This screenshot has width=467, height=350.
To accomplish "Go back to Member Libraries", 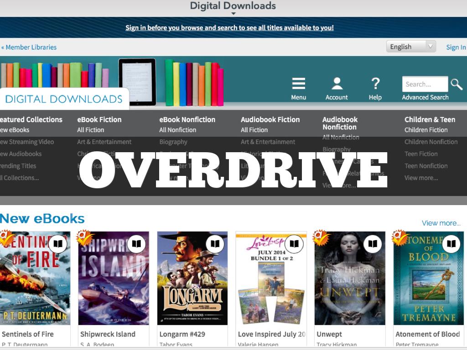I will (29, 47).
